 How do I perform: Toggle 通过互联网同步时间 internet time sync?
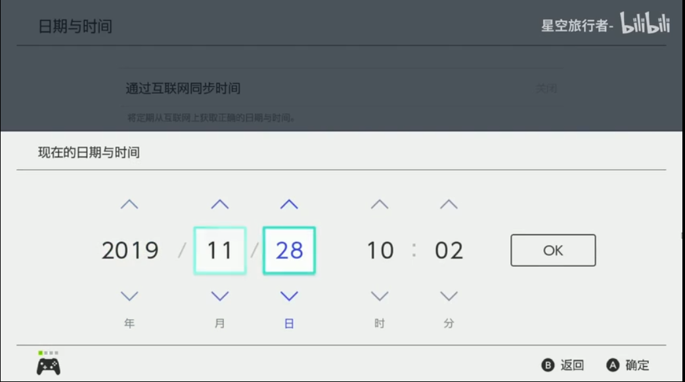click(x=342, y=88)
